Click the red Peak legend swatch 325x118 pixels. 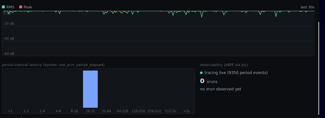pyautogui.click(x=21, y=7)
